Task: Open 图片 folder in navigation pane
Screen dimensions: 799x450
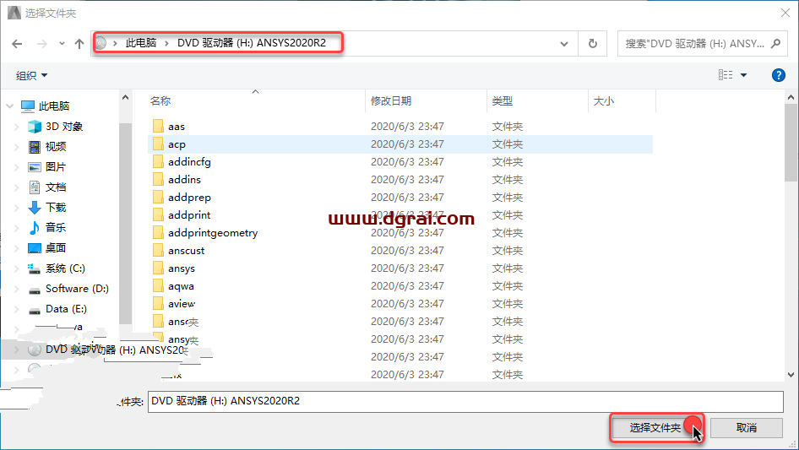Action: (x=56, y=166)
